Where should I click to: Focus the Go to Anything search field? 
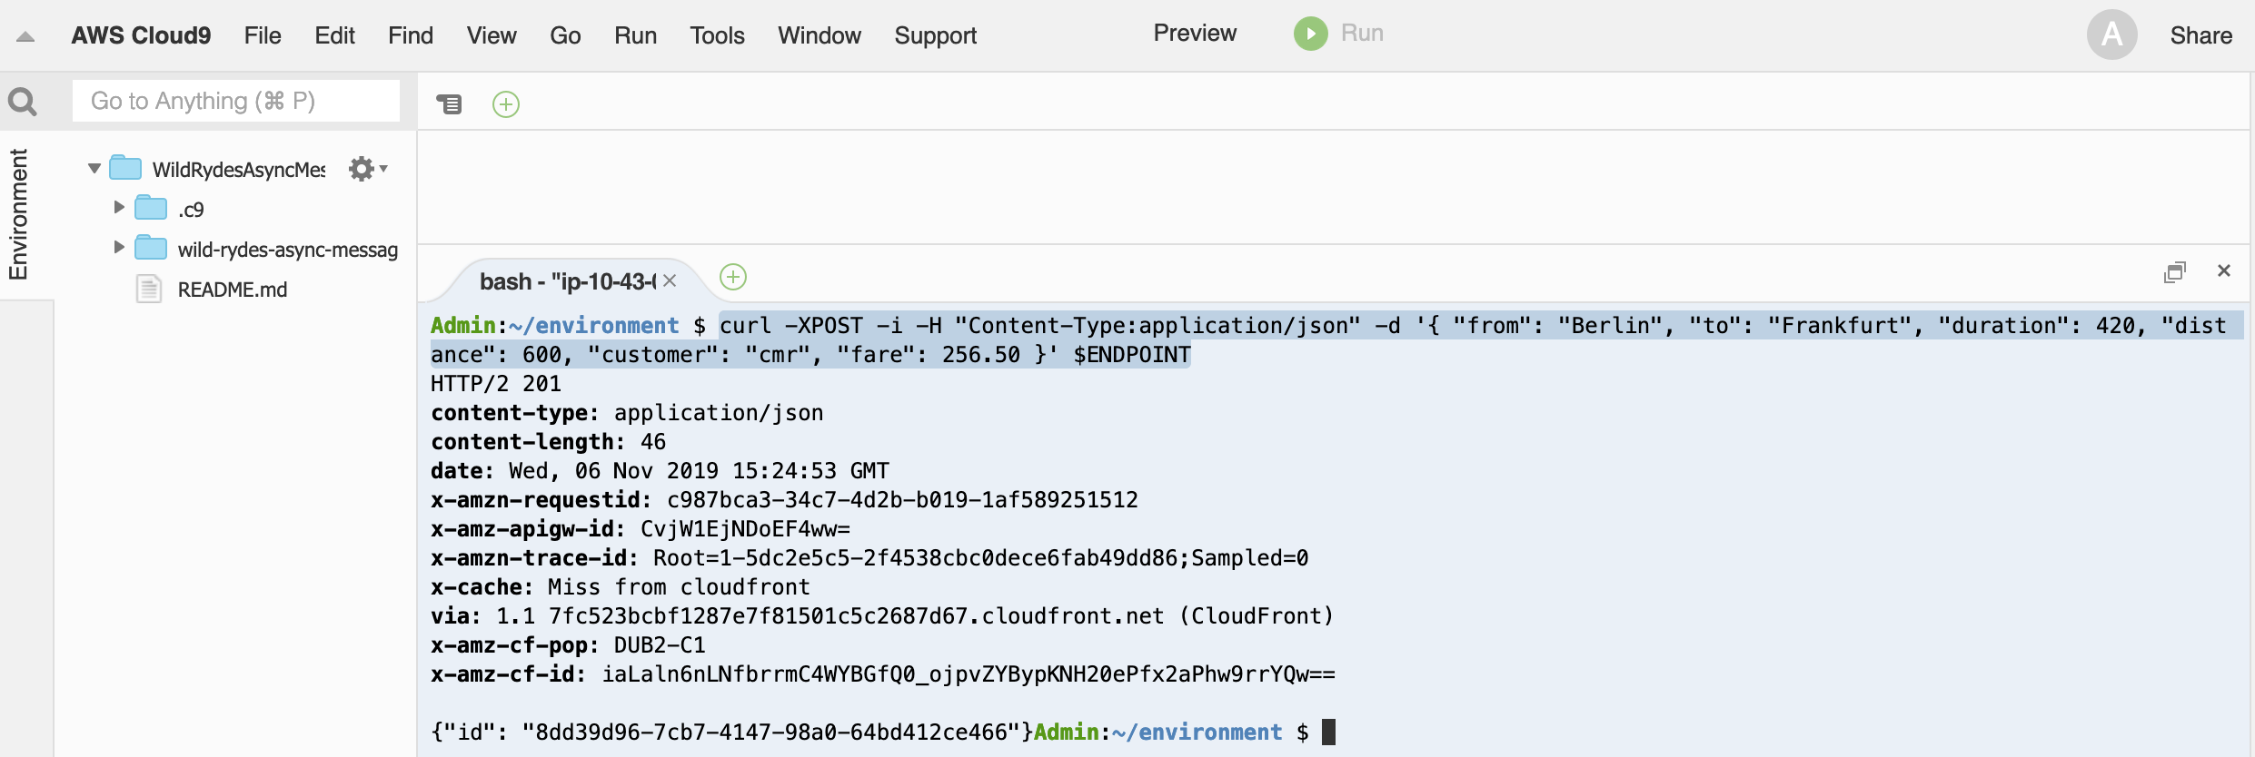tap(236, 101)
